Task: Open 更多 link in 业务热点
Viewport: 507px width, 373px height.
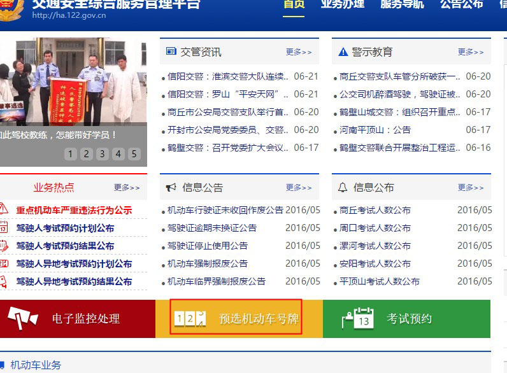Action: pos(127,188)
